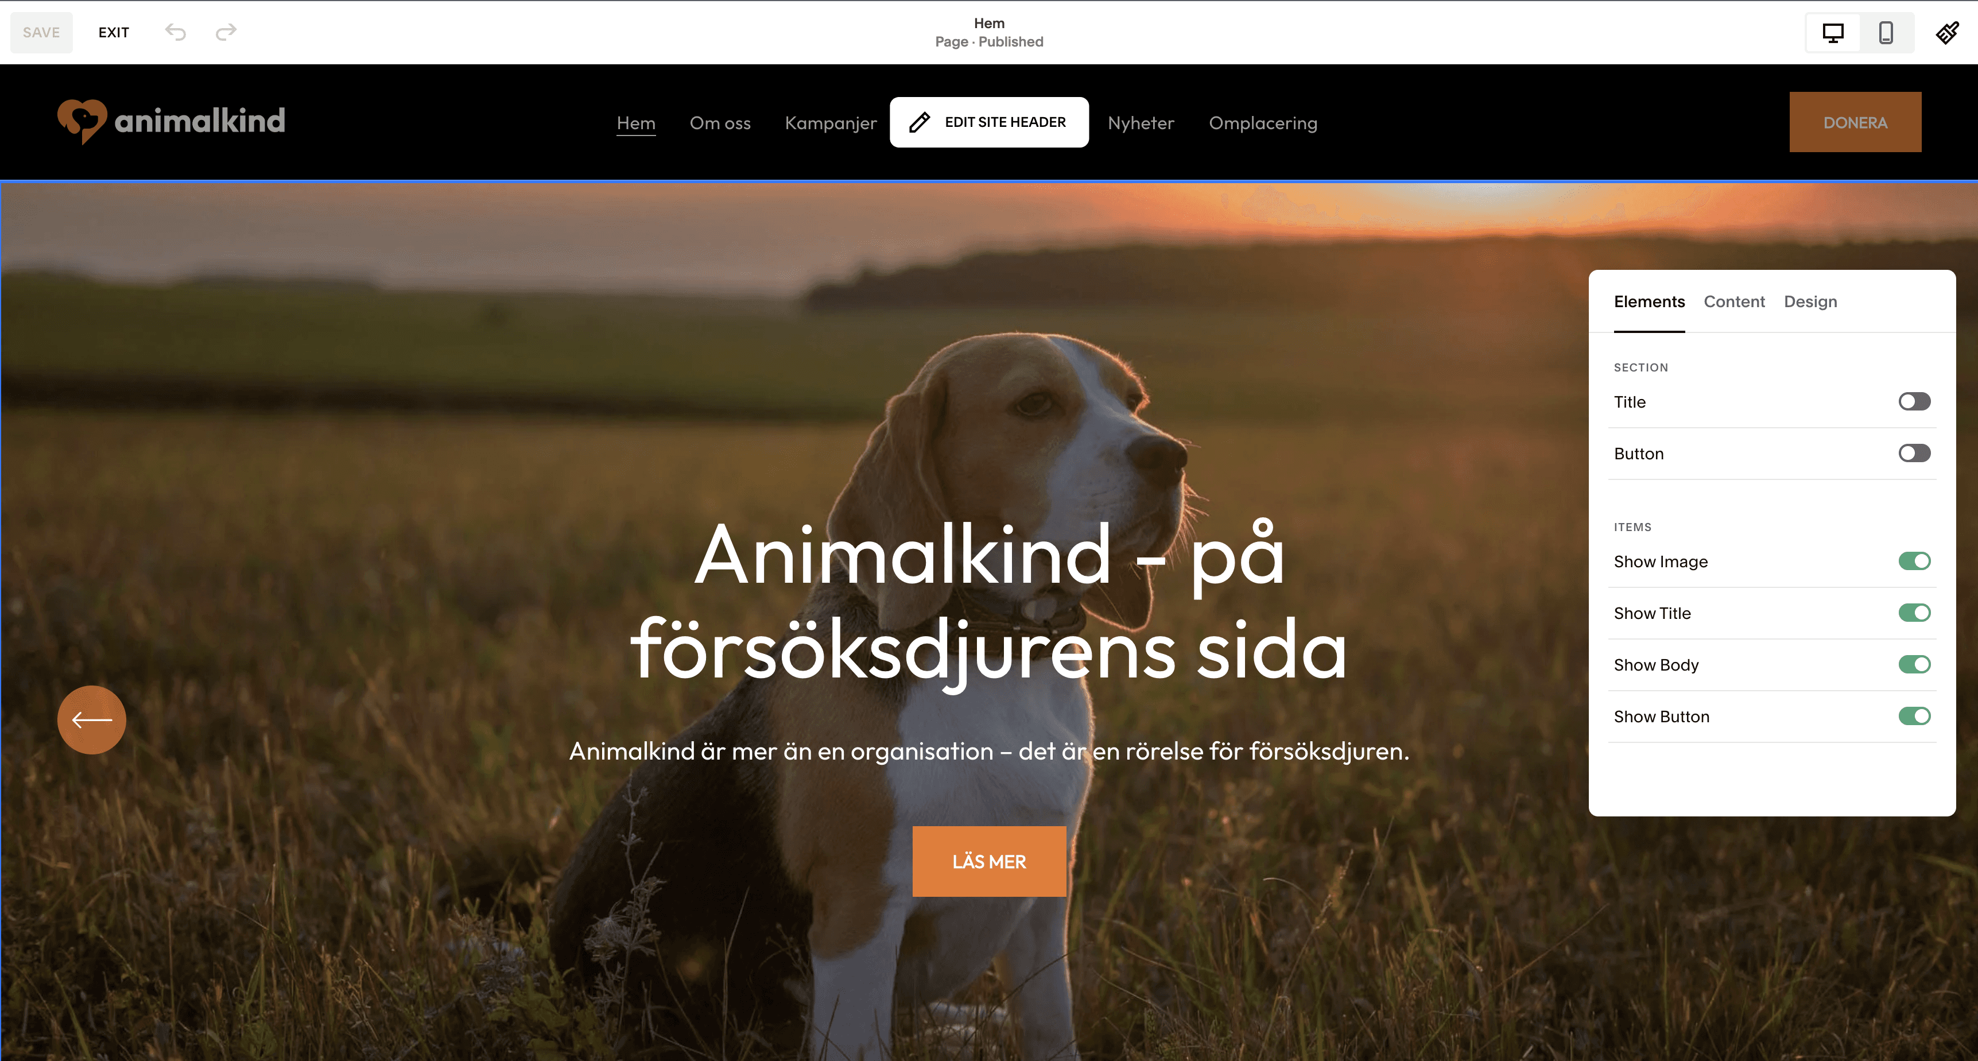Click the redo arrow icon

(x=226, y=32)
